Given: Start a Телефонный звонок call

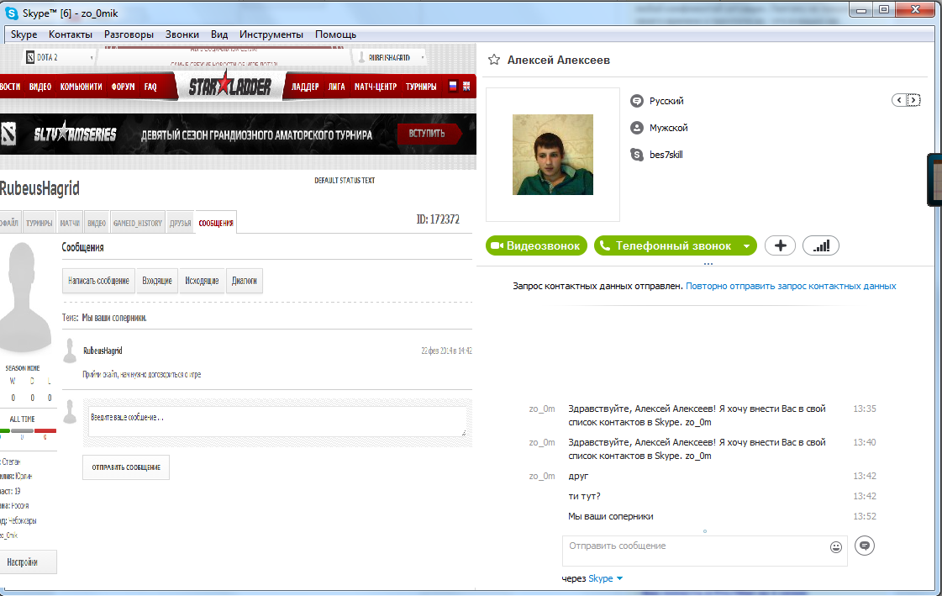Looking at the screenshot, I should click(x=667, y=245).
